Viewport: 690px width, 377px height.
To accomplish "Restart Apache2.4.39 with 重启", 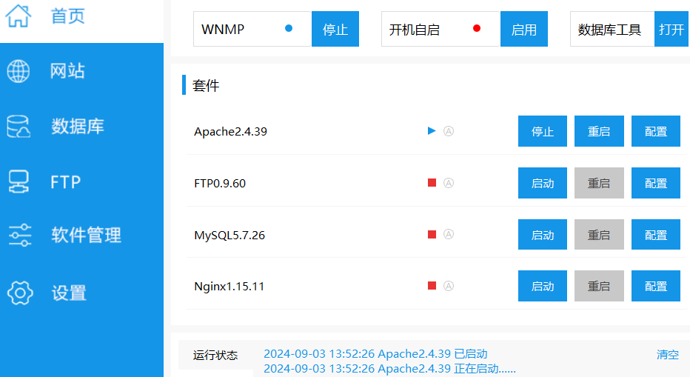I will pos(599,131).
